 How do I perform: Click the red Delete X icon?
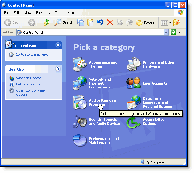(x=110, y=22)
